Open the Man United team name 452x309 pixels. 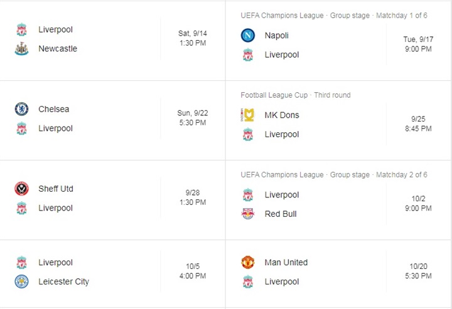coord(286,263)
